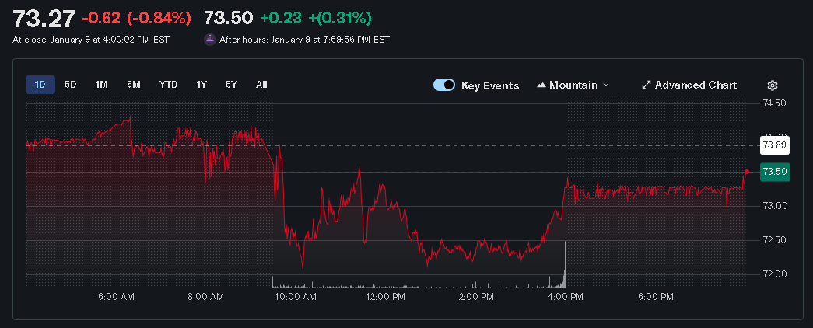Click the closing price 73.27

44,18
